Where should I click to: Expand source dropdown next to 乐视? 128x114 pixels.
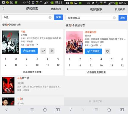pos(37,45)
